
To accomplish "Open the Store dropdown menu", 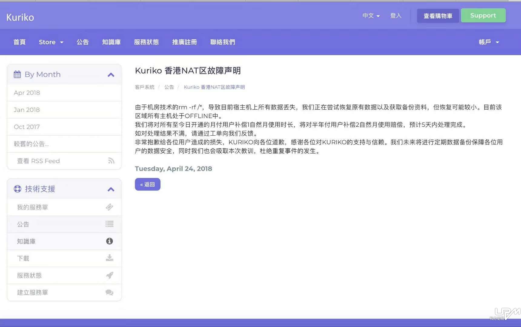I will (x=51, y=42).
